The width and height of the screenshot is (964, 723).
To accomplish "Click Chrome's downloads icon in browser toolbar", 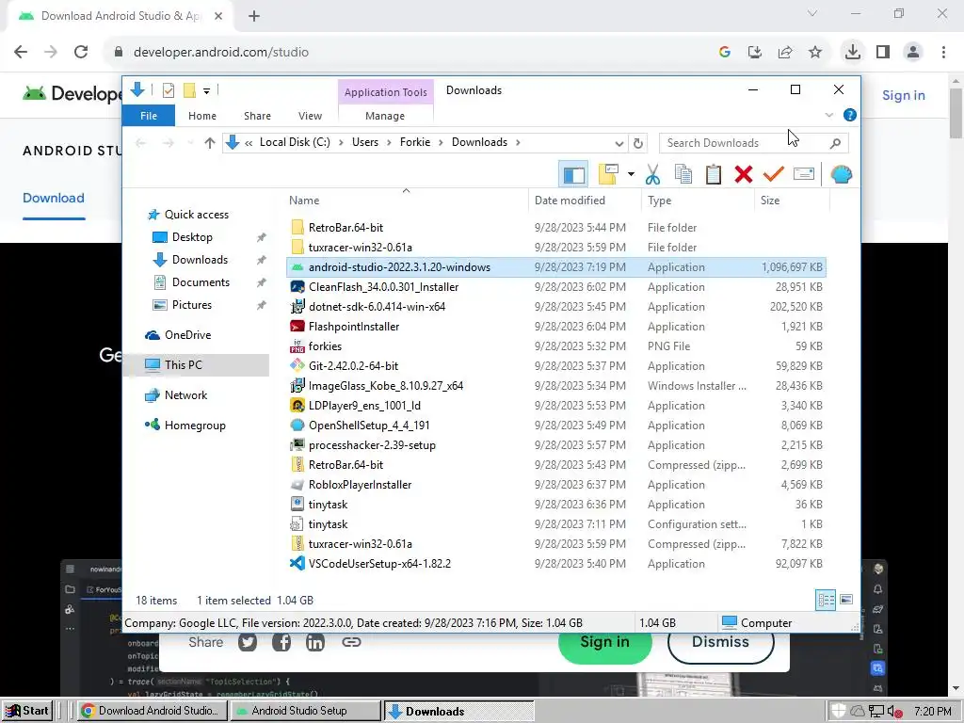I will [852, 52].
